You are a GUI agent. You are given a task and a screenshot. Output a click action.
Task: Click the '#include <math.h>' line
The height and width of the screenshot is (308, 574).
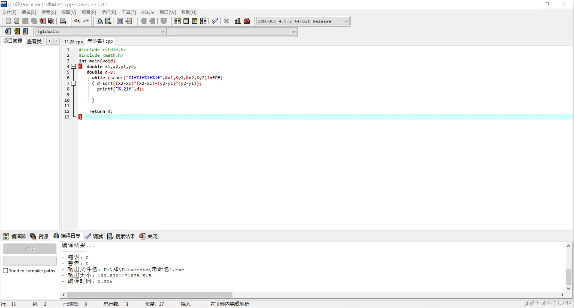tap(101, 56)
